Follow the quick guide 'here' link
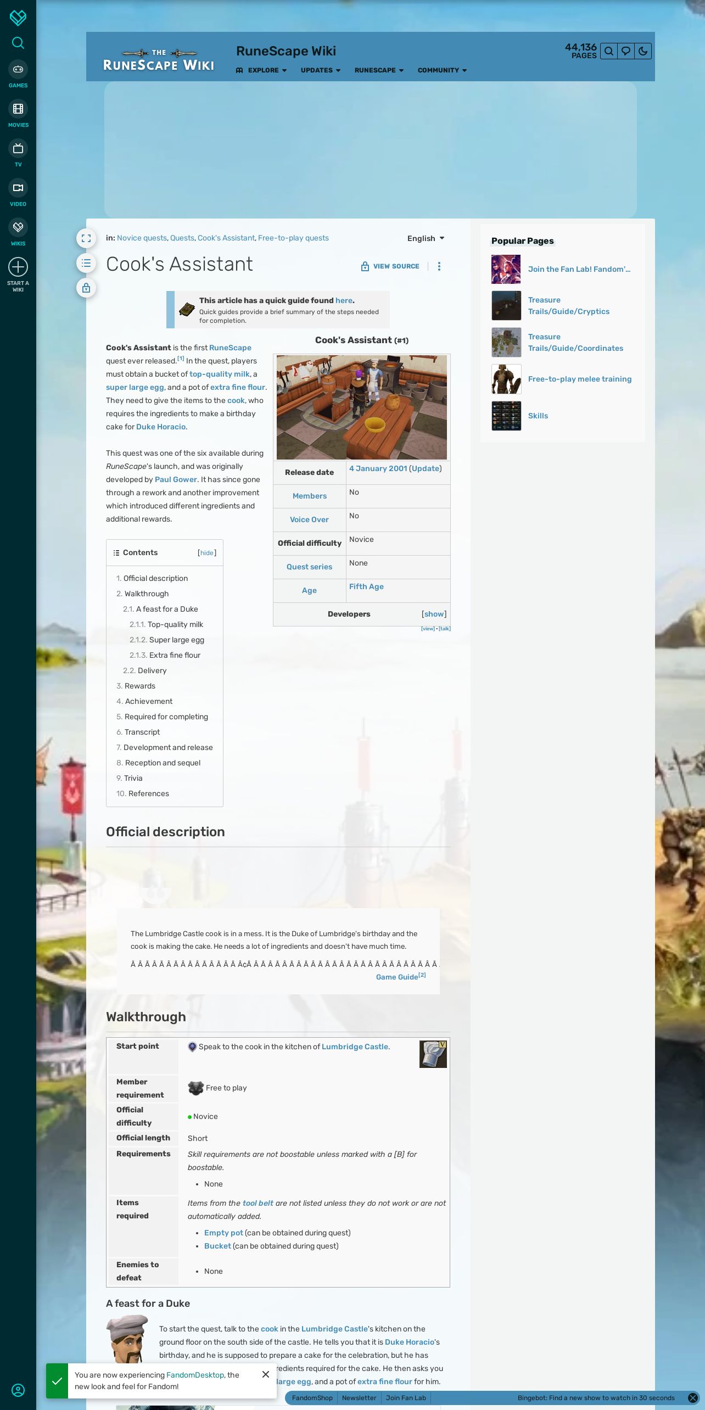The image size is (705, 1410). point(344,300)
